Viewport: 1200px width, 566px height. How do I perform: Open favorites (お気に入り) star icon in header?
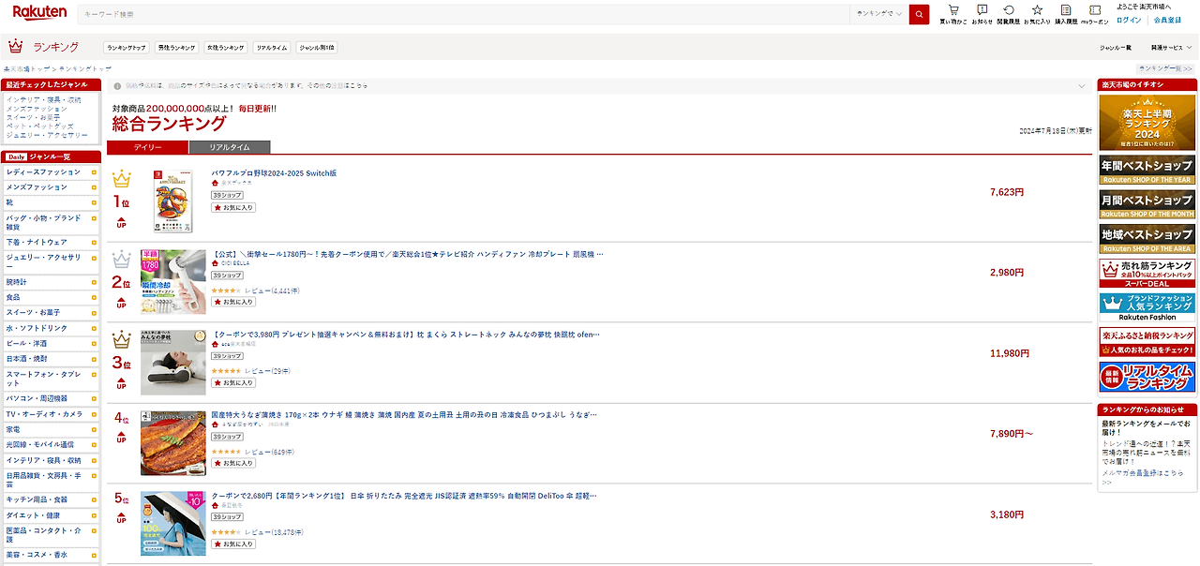click(1037, 14)
